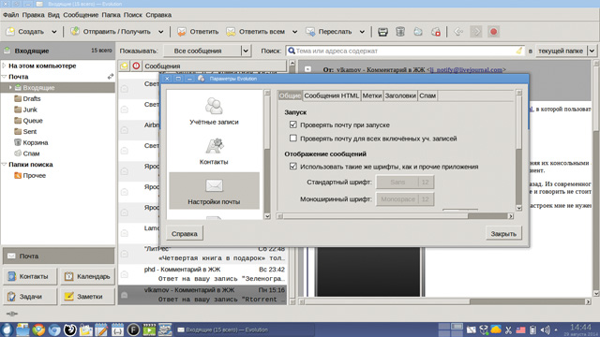Switch to Заметки view button
Screen dimensions: 600x337
[87, 297]
